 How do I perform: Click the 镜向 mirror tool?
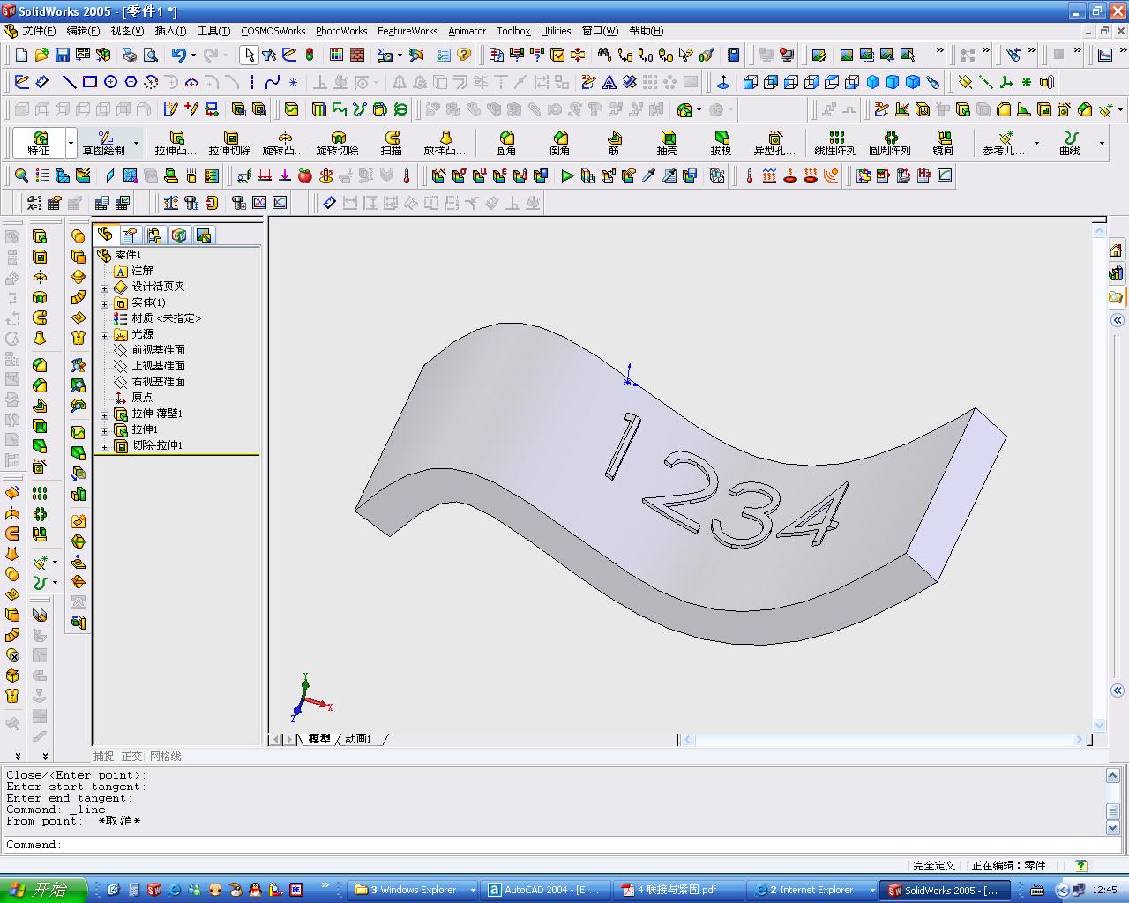point(944,143)
